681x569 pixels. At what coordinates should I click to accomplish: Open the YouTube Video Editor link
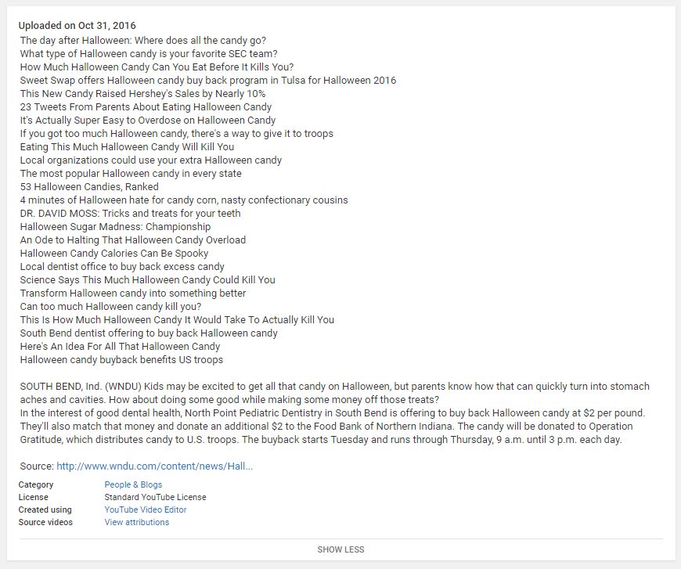tap(146, 510)
